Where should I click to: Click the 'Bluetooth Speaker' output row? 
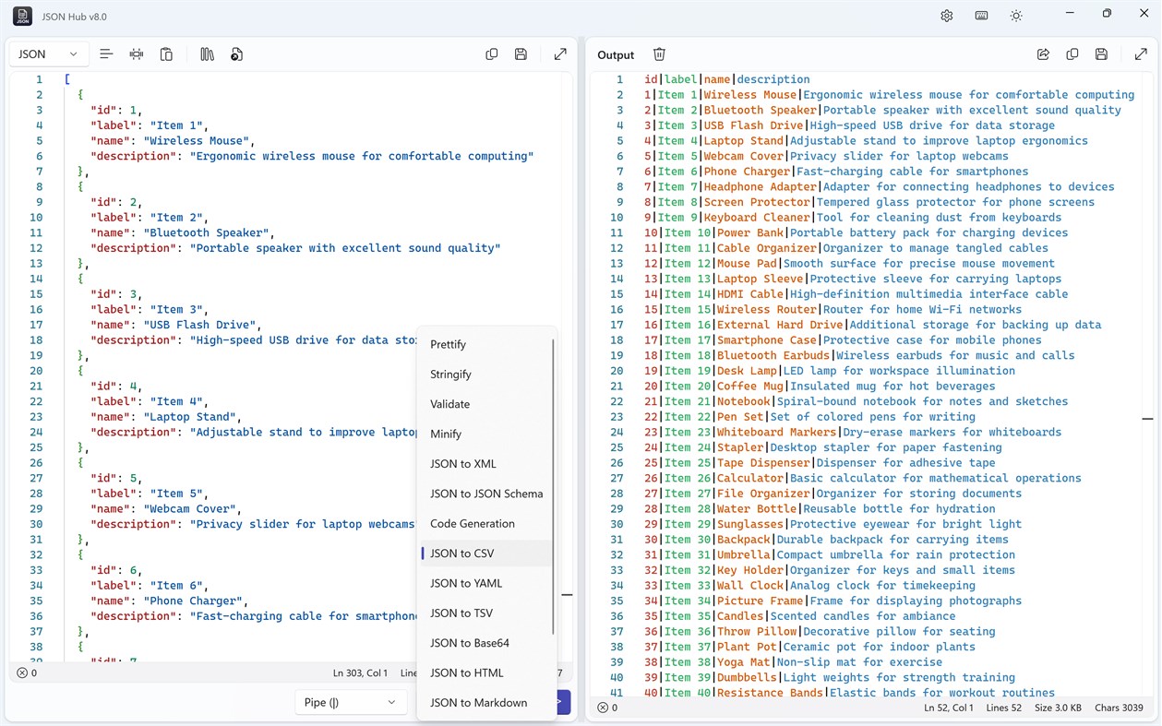coord(882,110)
